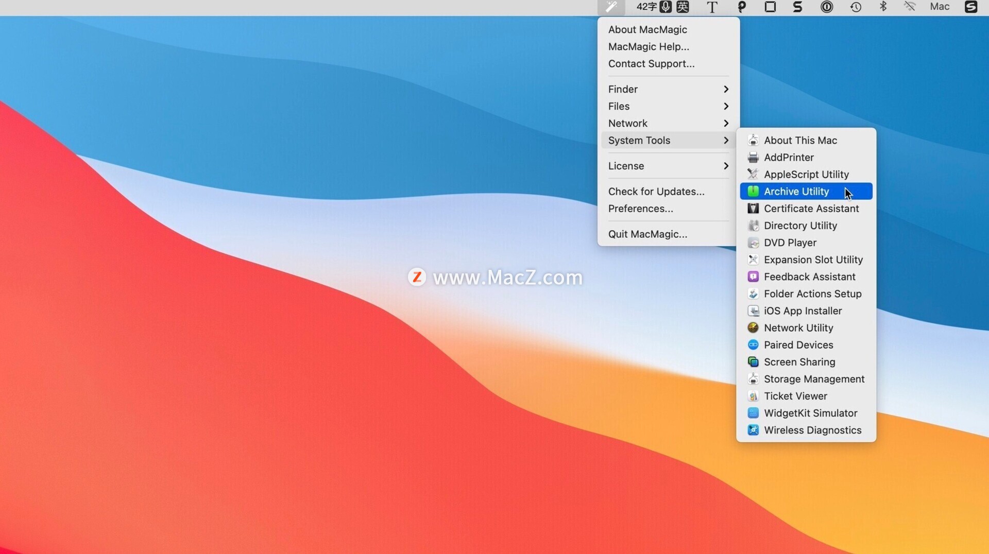Click the Wi-Fi status icon
Screen dimensions: 989x554
(x=910, y=7)
